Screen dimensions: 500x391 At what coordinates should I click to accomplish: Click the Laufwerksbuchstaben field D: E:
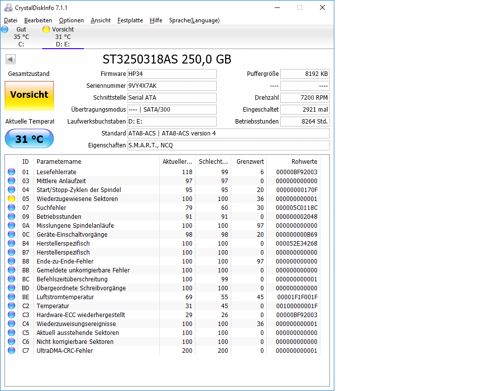point(172,122)
